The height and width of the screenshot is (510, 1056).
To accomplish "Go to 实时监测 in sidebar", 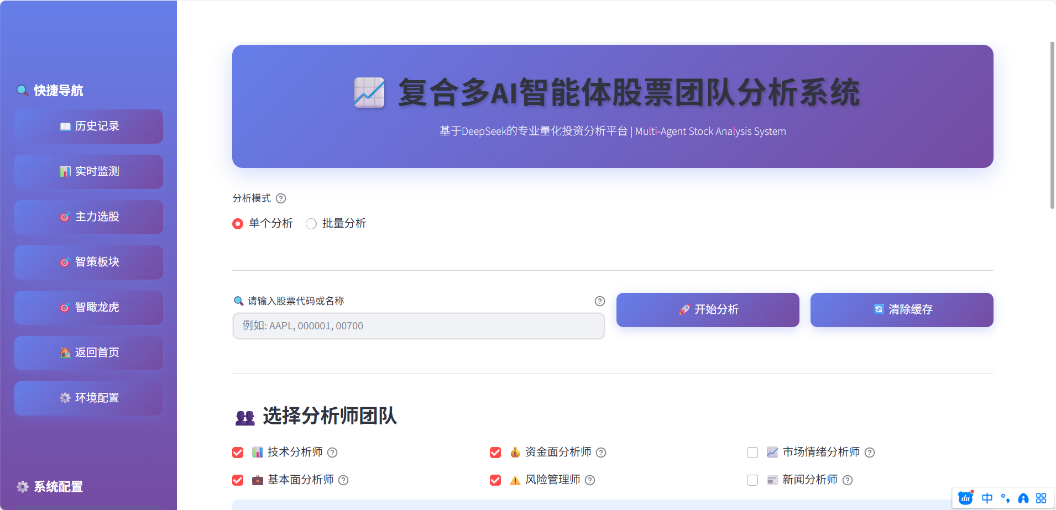I will 88,172.
